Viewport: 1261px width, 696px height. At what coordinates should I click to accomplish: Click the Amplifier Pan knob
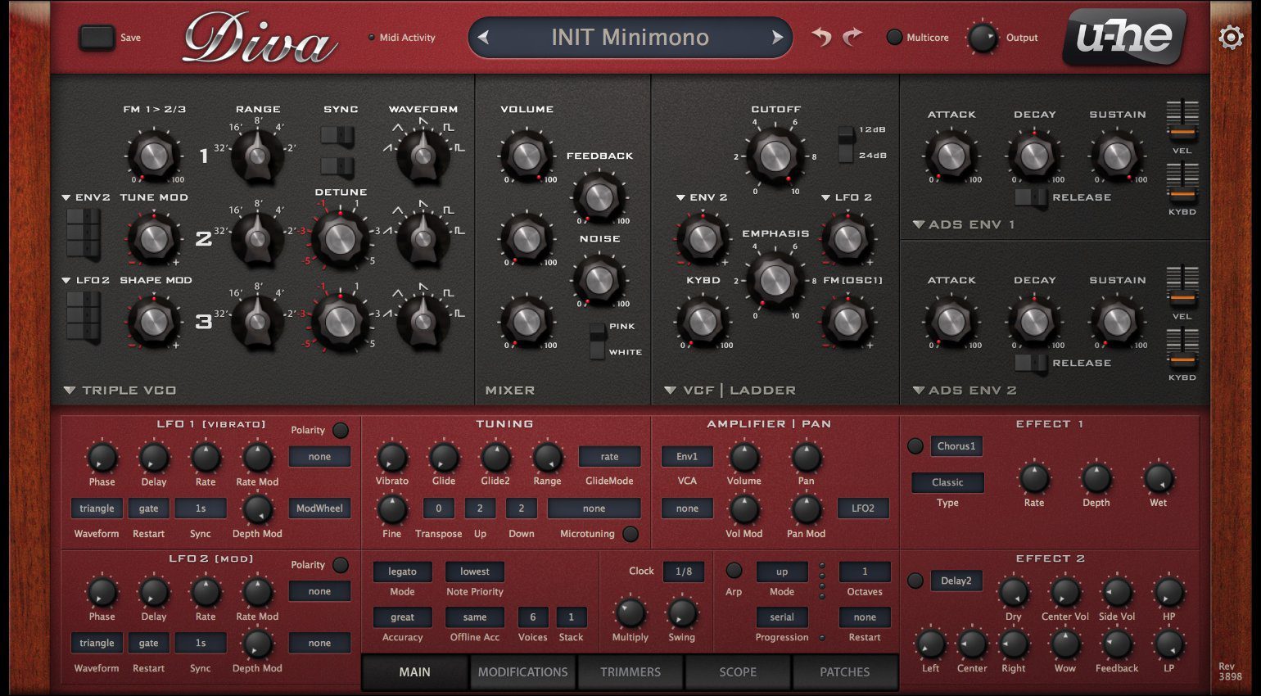(x=806, y=457)
